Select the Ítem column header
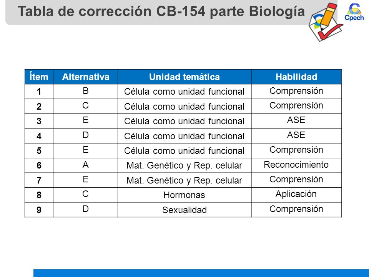 [x=39, y=77]
